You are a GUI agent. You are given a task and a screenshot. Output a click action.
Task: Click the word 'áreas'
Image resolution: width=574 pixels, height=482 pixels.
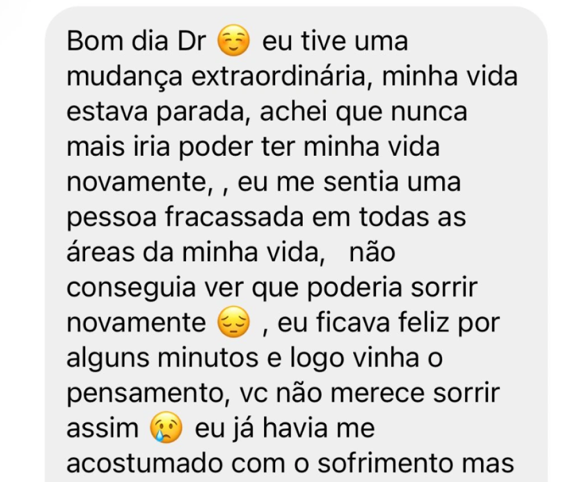coord(101,252)
